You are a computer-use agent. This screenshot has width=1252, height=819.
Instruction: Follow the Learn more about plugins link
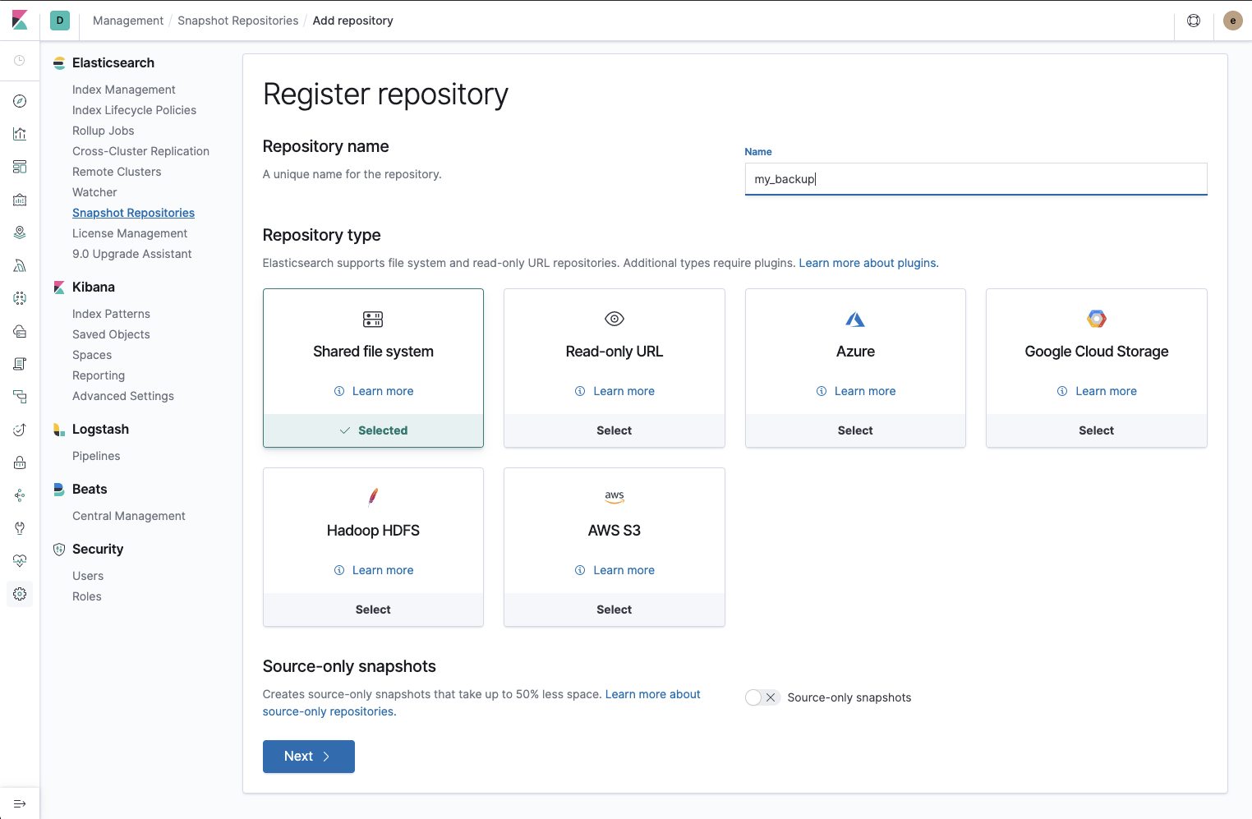coord(868,262)
